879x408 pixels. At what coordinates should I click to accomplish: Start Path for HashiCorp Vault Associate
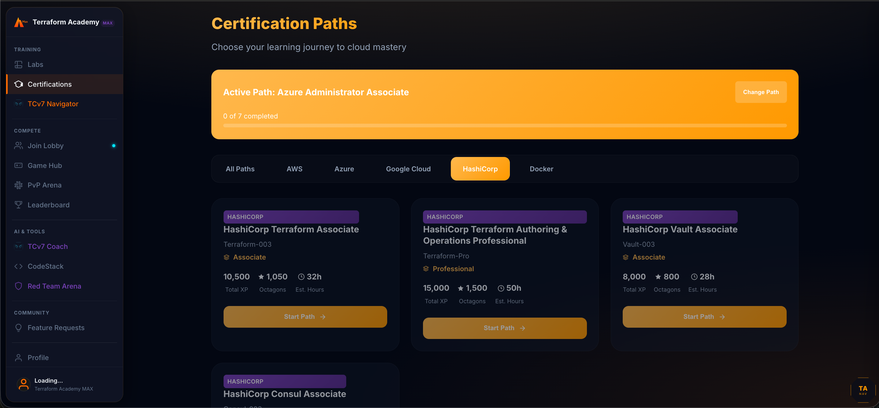(x=704, y=317)
